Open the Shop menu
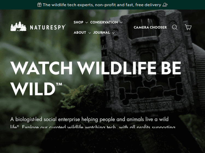 coord(78,22)
